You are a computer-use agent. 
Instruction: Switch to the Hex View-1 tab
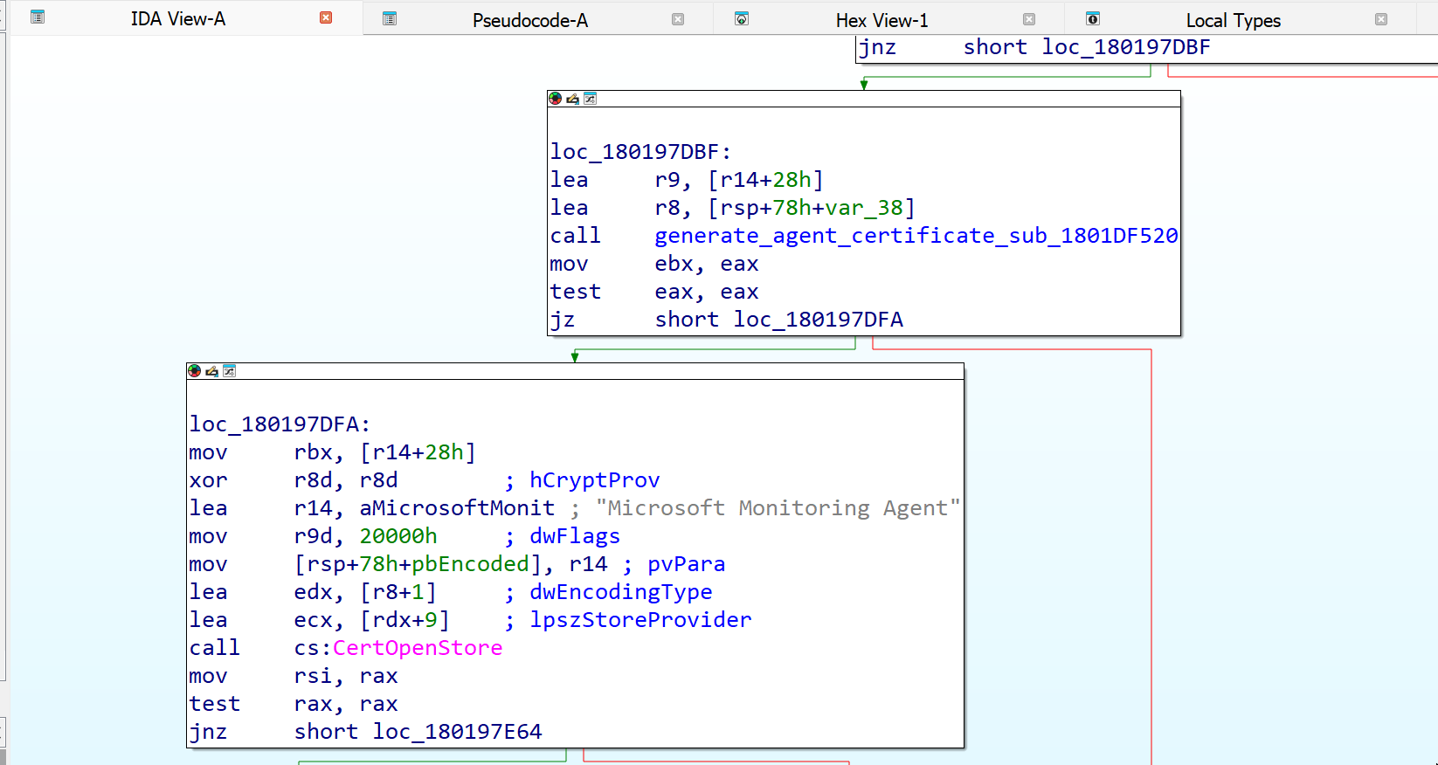point(881,20)
